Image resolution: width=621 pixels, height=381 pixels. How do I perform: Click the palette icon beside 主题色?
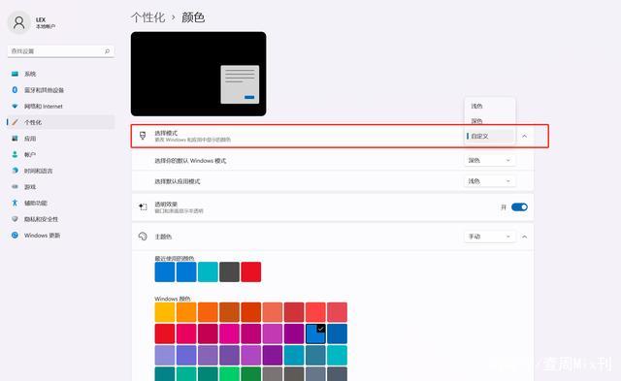coord(143,237)
